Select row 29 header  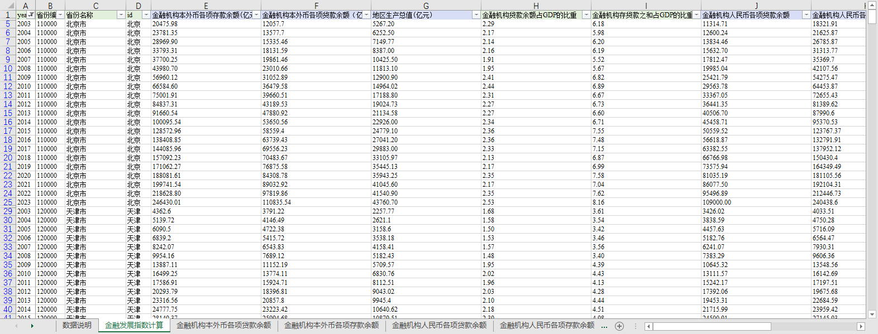tap(8, 211)
